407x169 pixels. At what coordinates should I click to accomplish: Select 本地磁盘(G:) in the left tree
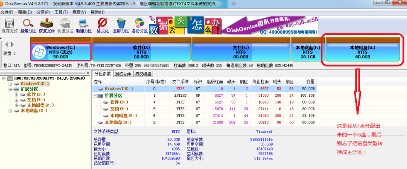pyautogui.click(x=34, y=111)
